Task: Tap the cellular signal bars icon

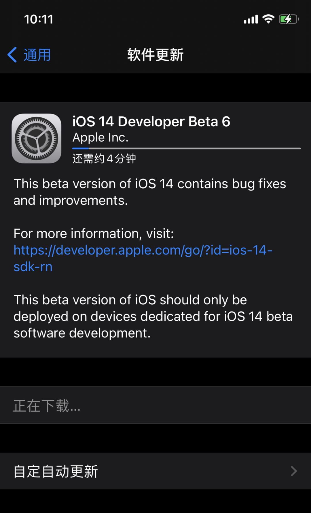Action: click(251, 19)
